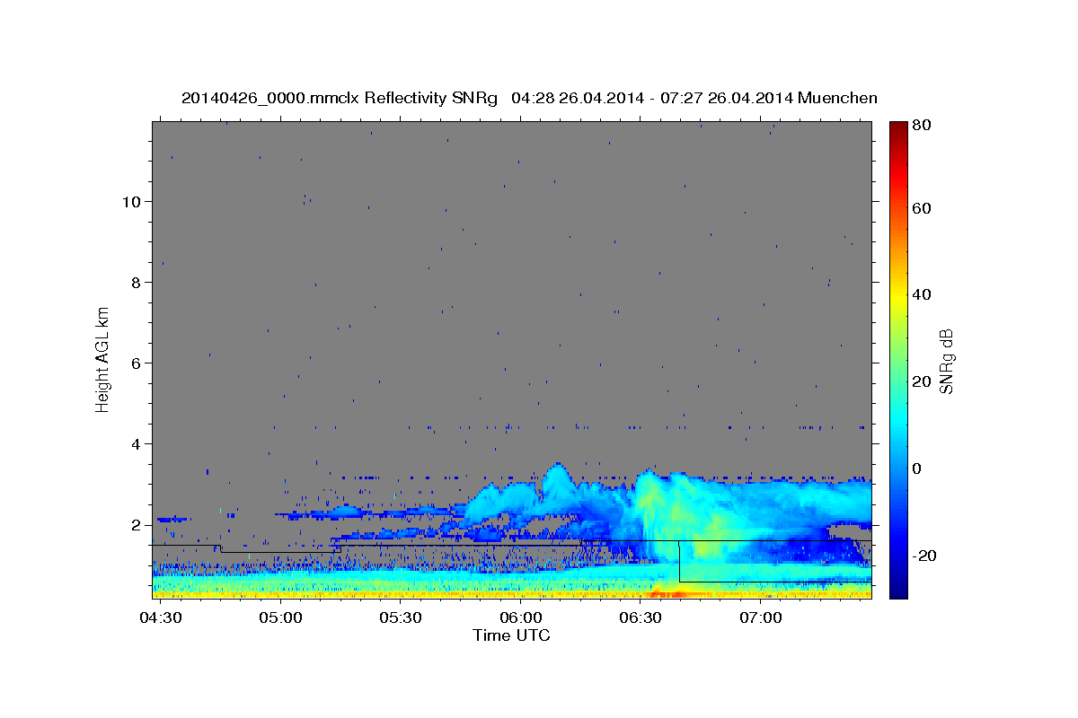Click the red high-reflectivity patch near the surface
Viewport: 1078px width, 718px height.
pos(669,593)
